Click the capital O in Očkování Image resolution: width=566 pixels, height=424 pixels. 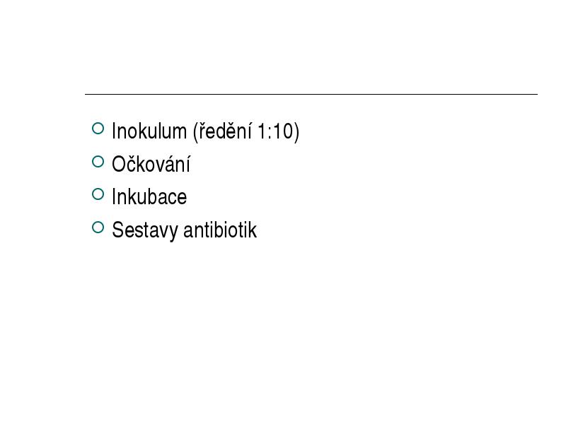[x=119, y=165]
